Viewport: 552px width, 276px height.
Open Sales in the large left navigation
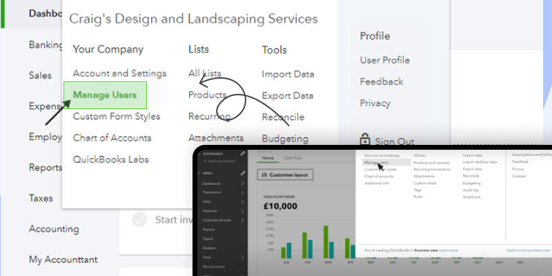coord(40,75)
